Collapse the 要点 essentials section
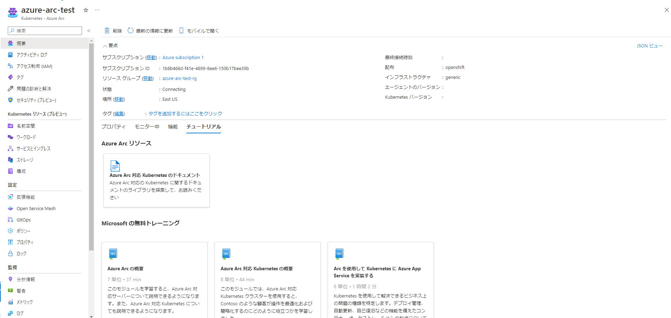The height and width of the screenshot is (318, 671). point(110,46)
